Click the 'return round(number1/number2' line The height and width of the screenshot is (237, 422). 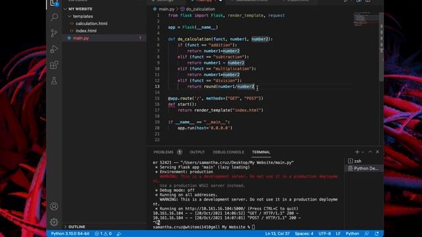[221, 86]
